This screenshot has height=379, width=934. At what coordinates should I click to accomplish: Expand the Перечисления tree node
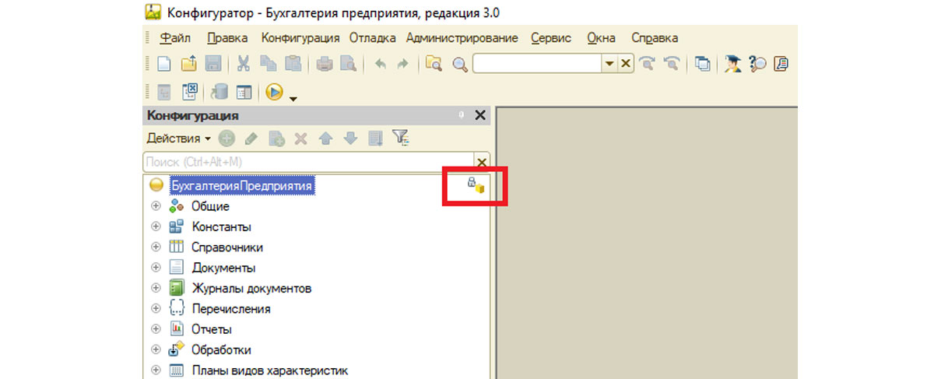[x=156, y=308]
